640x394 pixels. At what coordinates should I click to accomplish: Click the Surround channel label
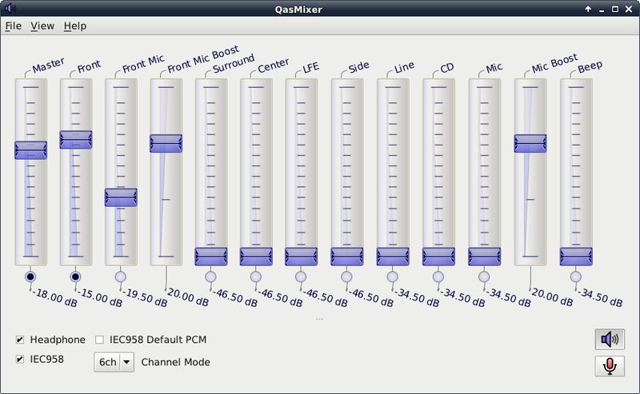tap(234, 64)
